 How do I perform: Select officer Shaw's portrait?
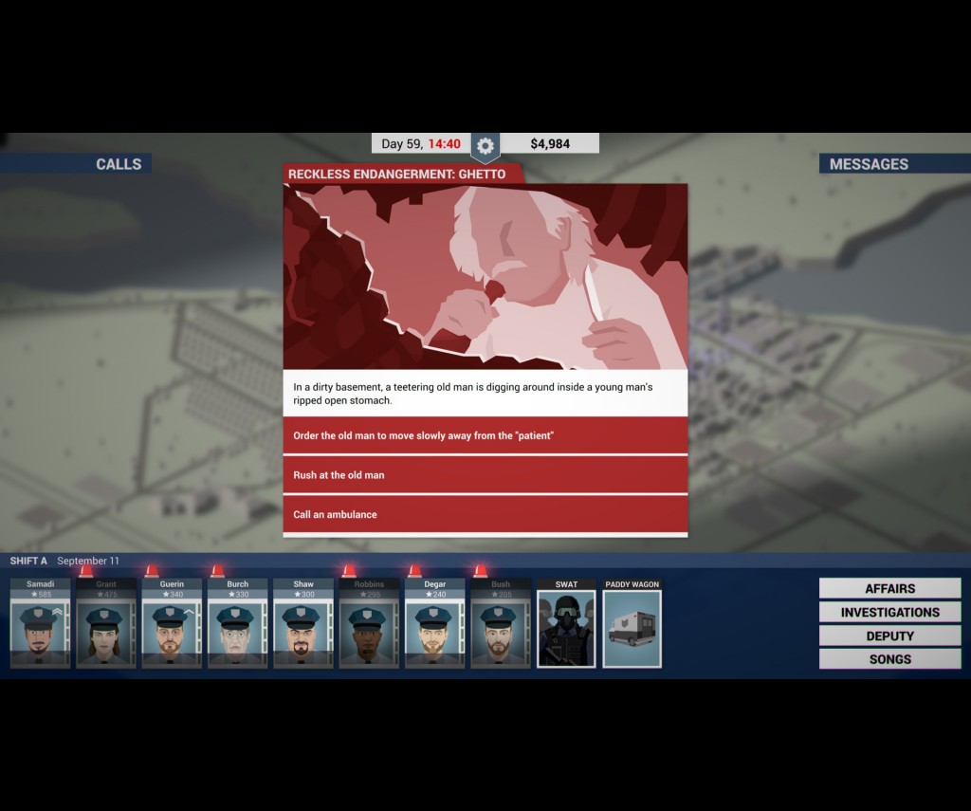pos(302,629)
